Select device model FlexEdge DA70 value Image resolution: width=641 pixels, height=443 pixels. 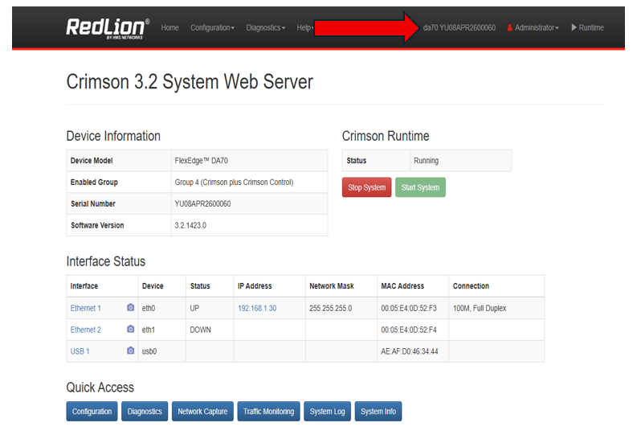(x=201, y=161)
